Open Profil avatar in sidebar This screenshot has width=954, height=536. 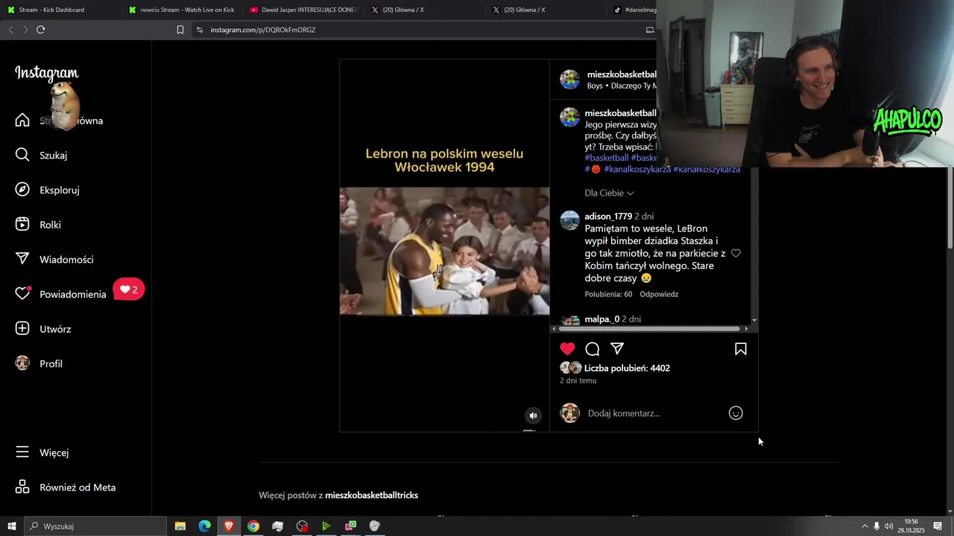point(22,363)
